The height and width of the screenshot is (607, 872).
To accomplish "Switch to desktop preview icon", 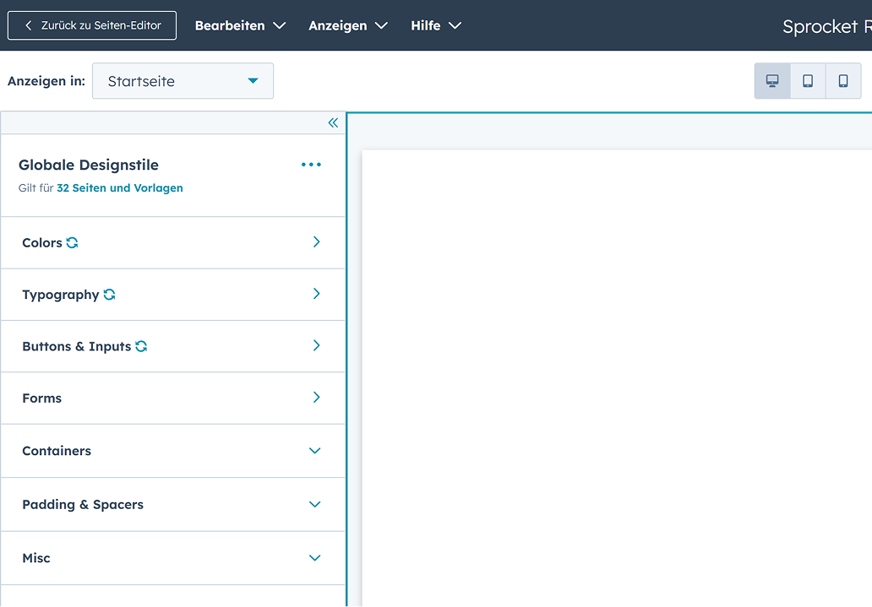I will [772, 81].
